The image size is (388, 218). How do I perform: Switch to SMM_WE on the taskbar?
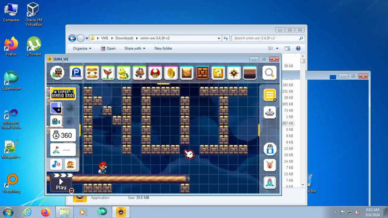pos(121,212)
